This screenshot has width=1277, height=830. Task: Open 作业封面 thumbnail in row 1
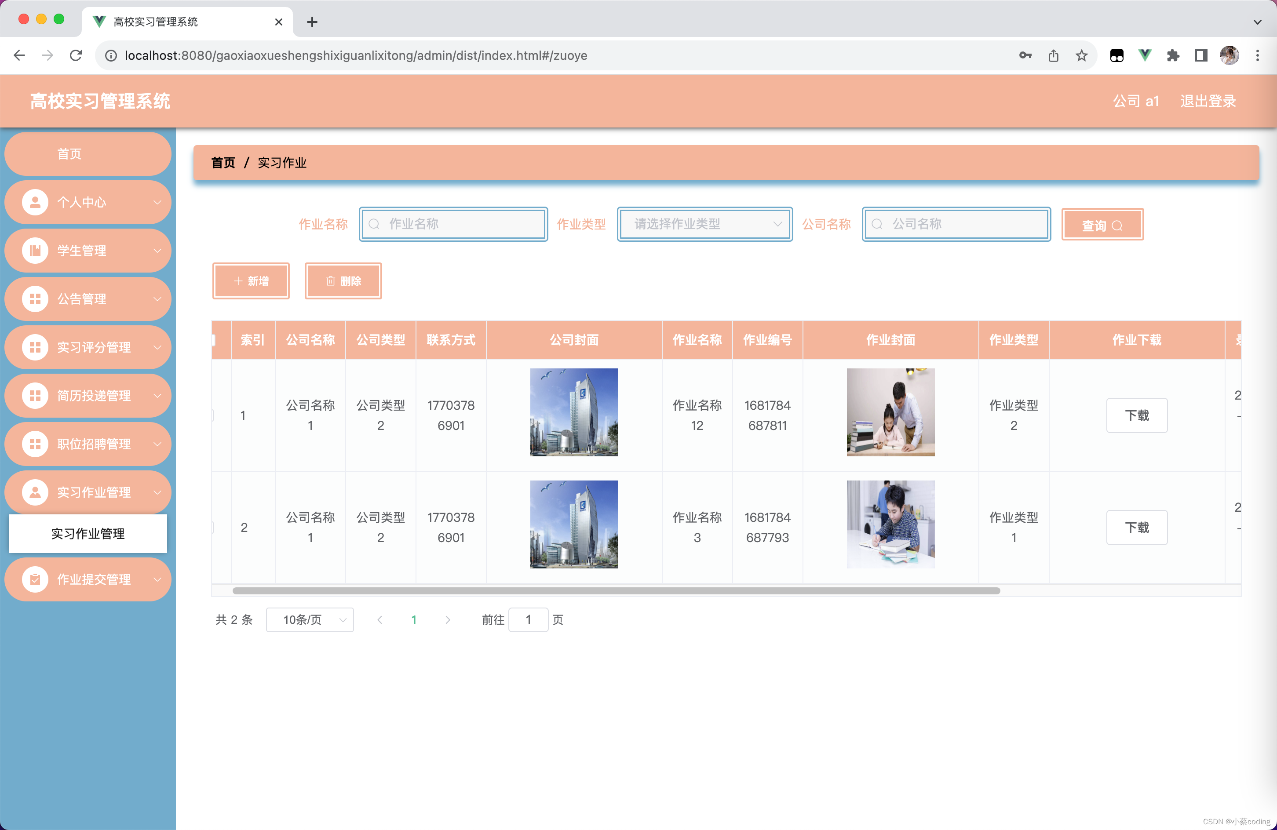click(x=890, y=412)
